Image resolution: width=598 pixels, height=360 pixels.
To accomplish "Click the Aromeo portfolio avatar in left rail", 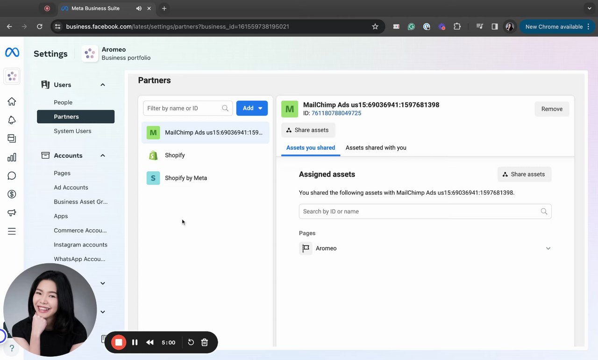I will (12, 77).
